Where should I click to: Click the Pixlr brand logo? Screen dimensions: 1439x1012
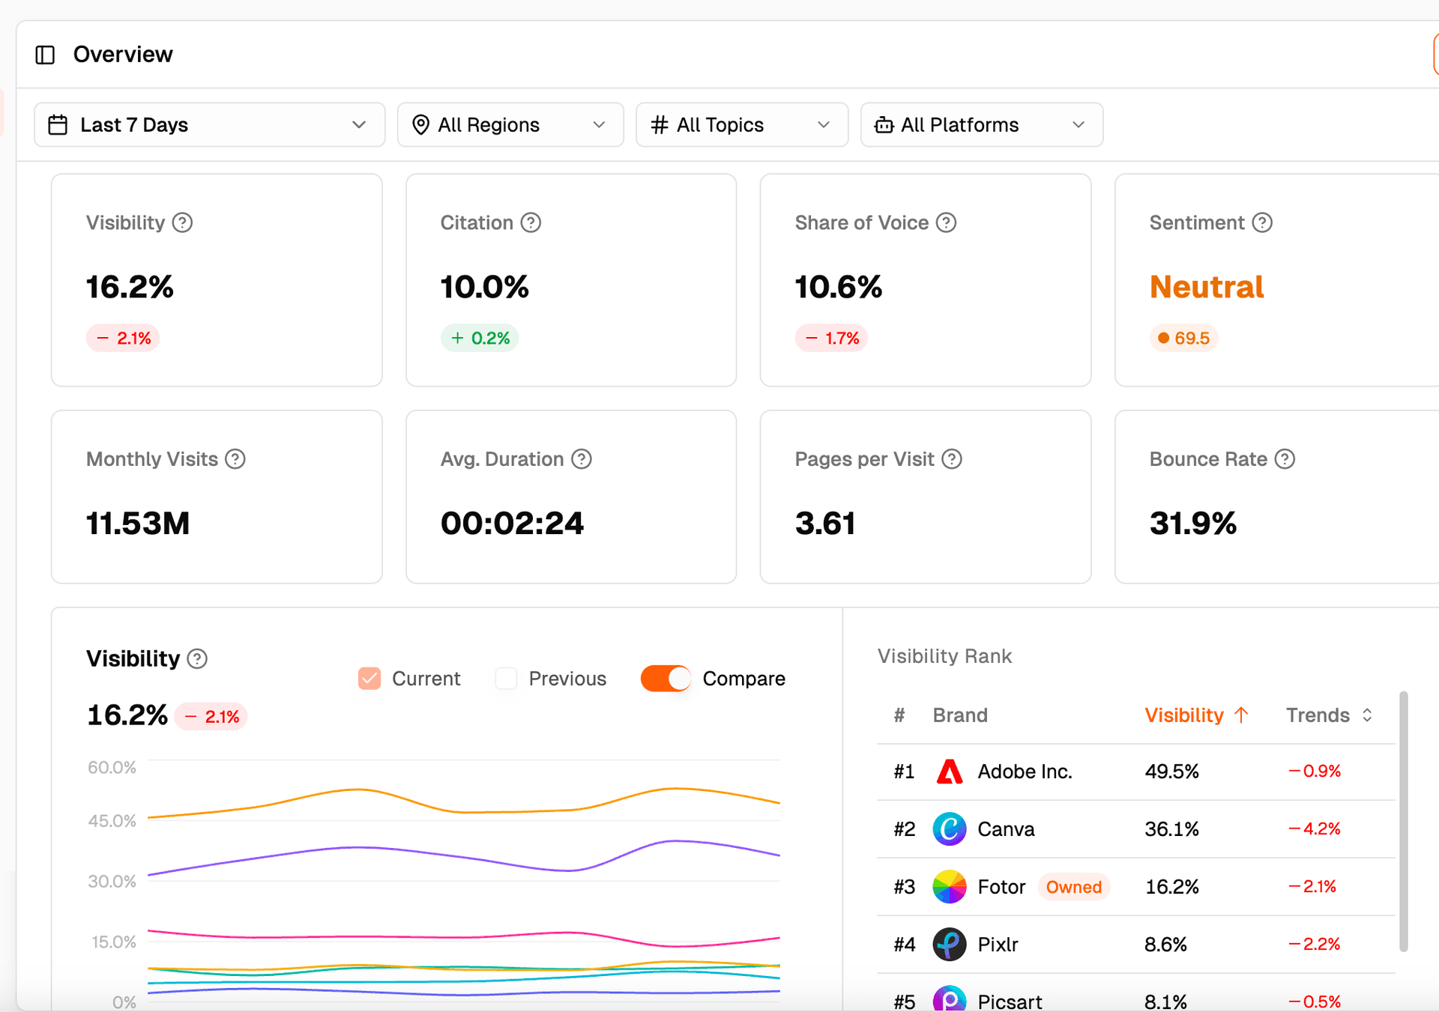pyautogui.click(x=949, y=945)
